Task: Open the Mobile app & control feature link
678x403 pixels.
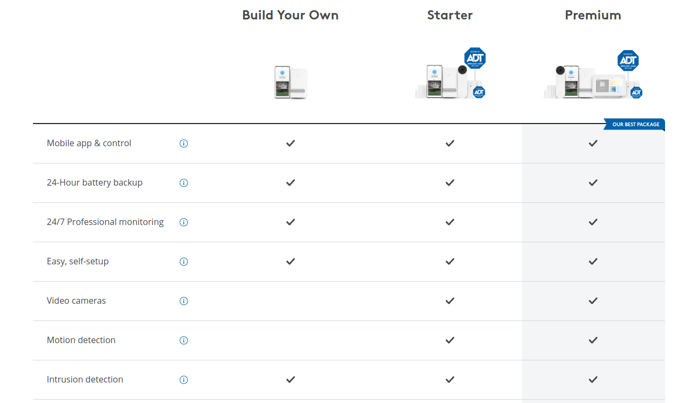Action: point(89,143)
